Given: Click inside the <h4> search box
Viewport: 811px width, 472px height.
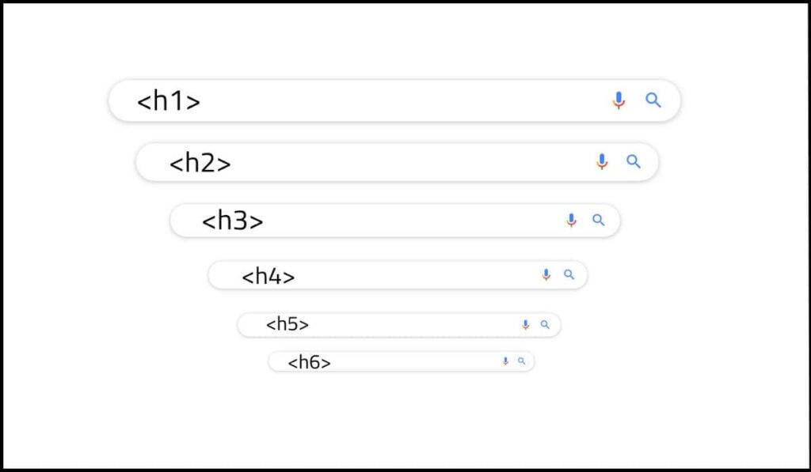Looking at the screenshot, I should 412,275.
